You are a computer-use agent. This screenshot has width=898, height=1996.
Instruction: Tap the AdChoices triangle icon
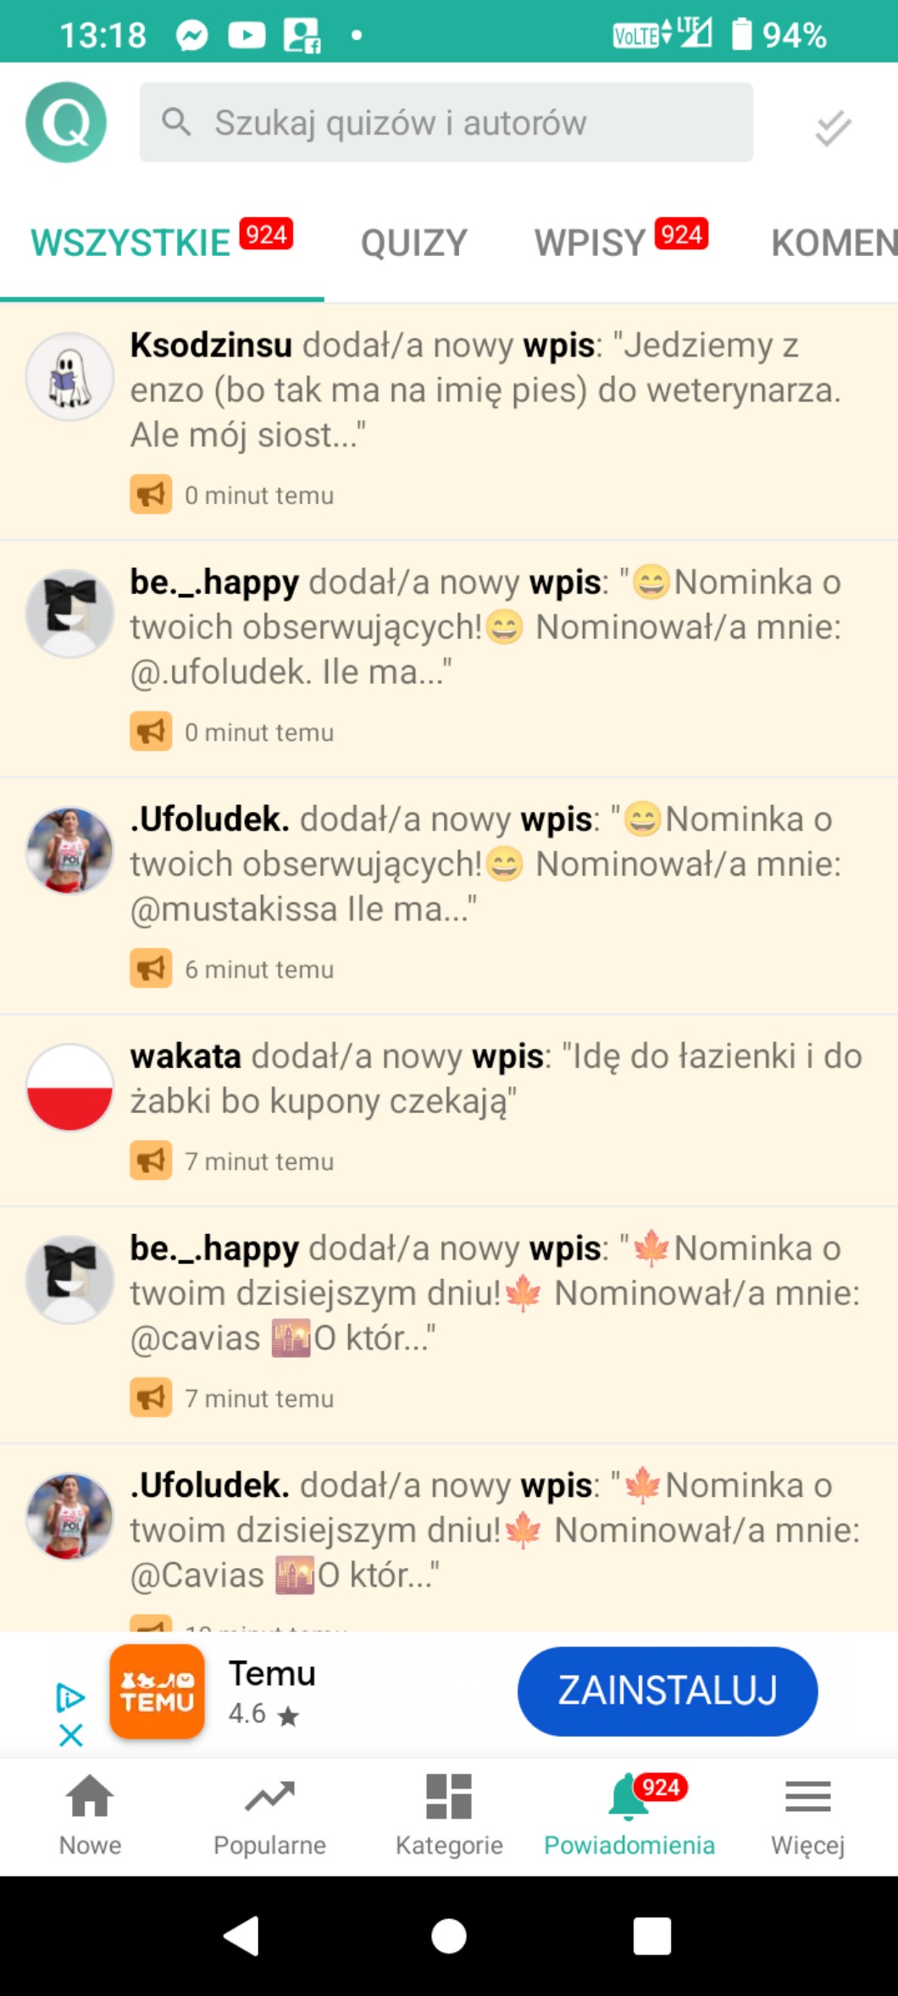(x=70, y=1698)
